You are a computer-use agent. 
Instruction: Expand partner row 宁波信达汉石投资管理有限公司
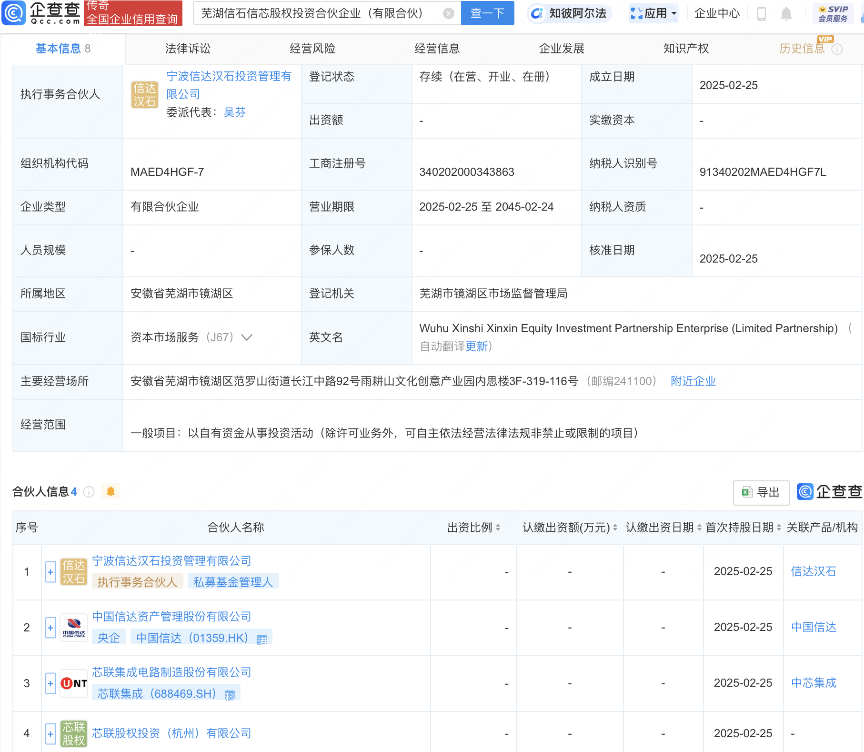[x=50, y=571]
